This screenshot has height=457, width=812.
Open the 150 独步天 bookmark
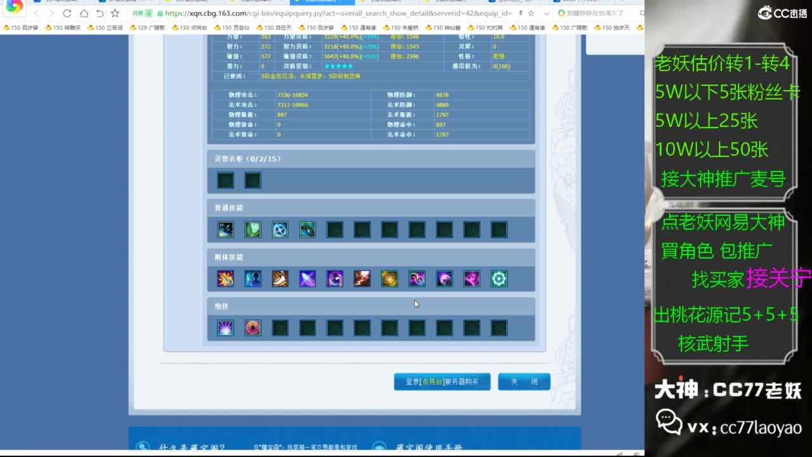(x=612, y=27)
